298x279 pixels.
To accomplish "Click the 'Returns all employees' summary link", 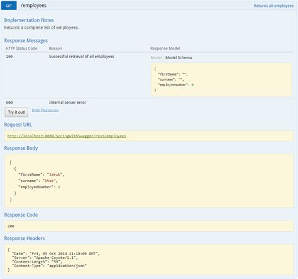I will [x=273, y=6].
